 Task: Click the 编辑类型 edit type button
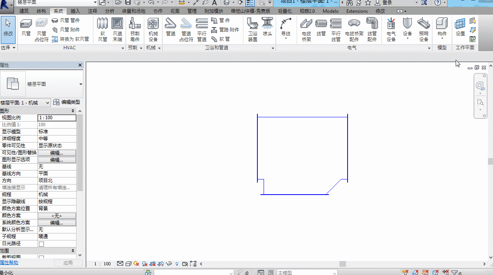(x=67, y=102)
